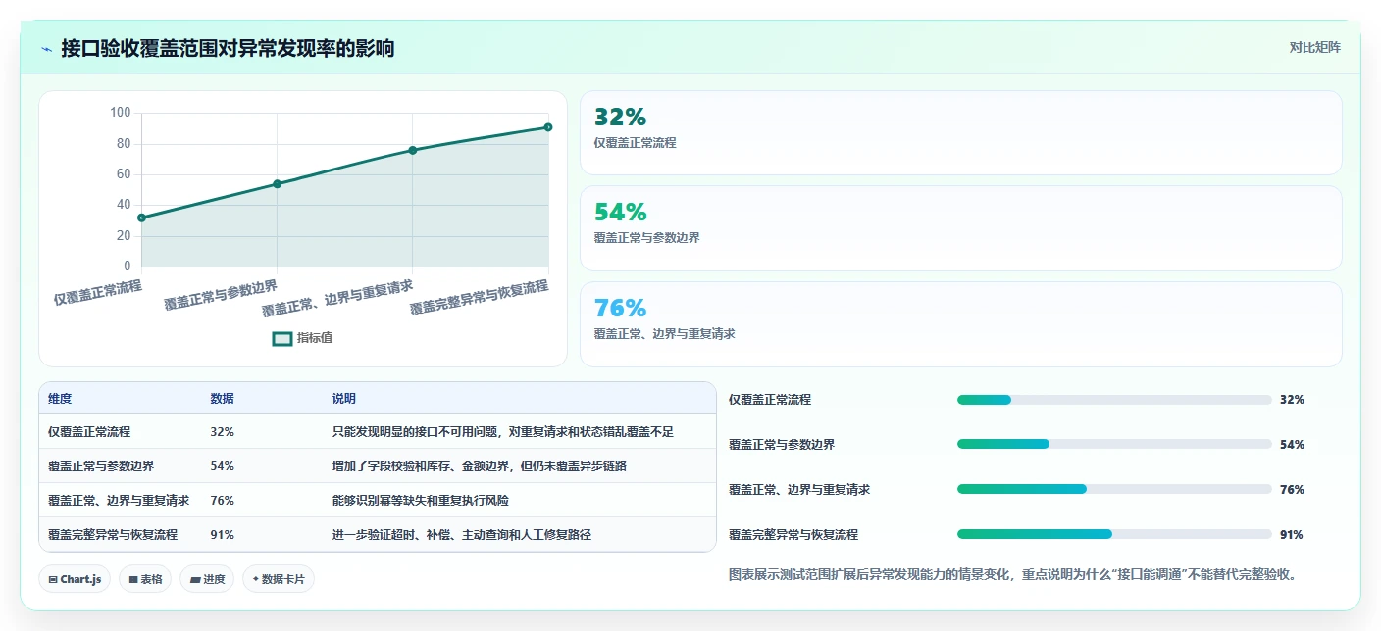Click the 32% data card value

pos(621,118)
